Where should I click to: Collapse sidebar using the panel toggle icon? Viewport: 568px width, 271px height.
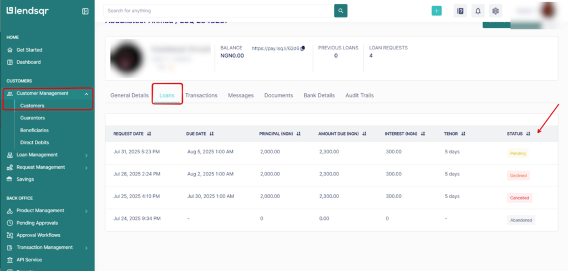coord(85,11)
